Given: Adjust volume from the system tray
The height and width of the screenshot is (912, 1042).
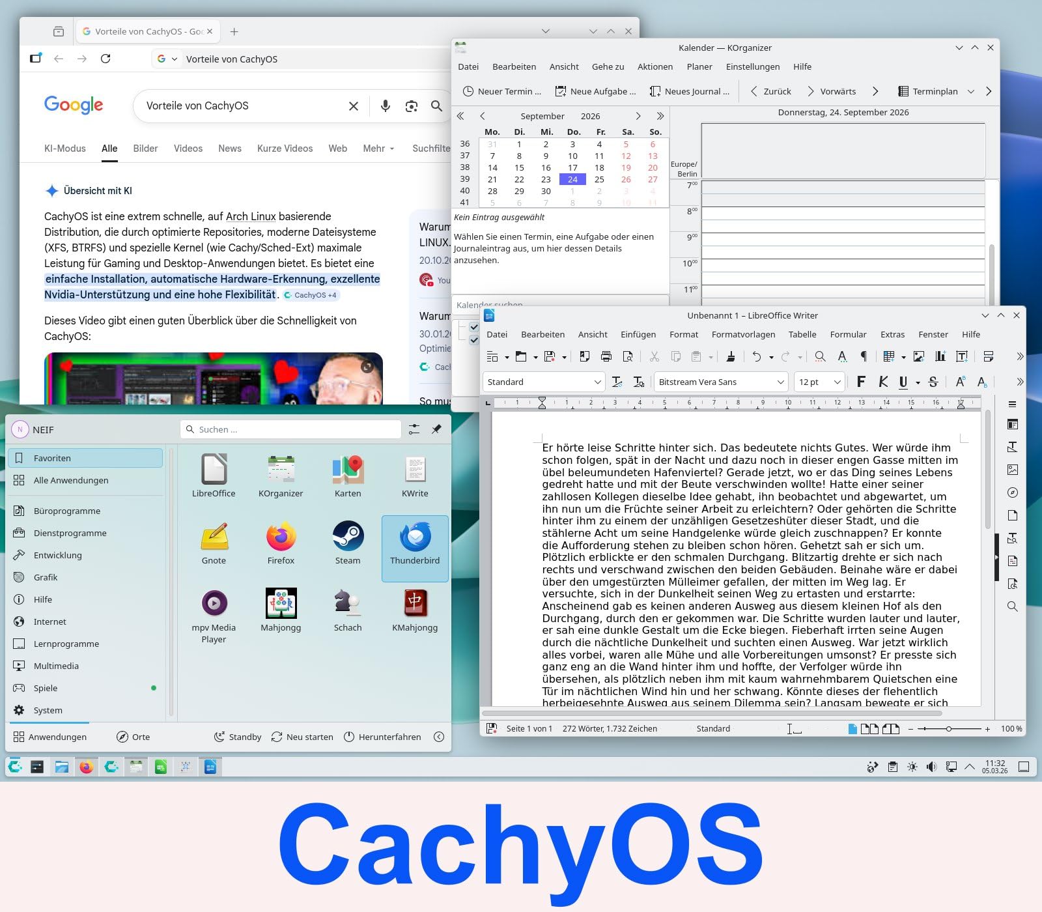Looking at the screenshot, I should (931, 767).
